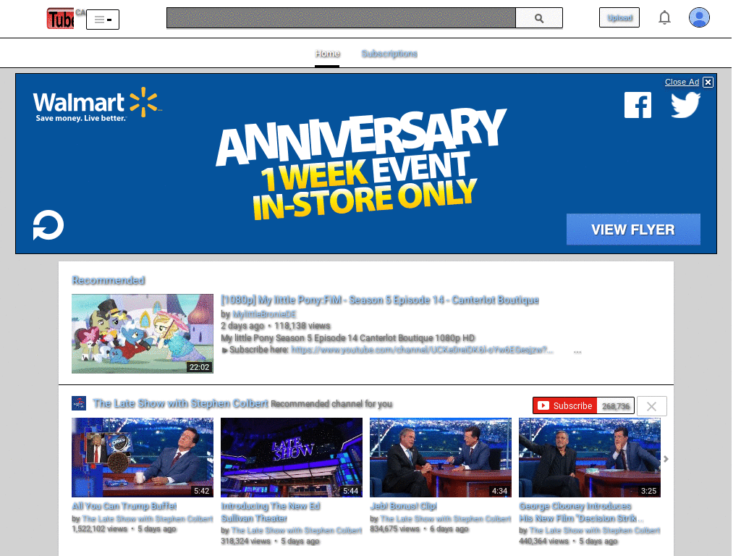Expand description ellipsis for Pony video

[x=577, y=351]
